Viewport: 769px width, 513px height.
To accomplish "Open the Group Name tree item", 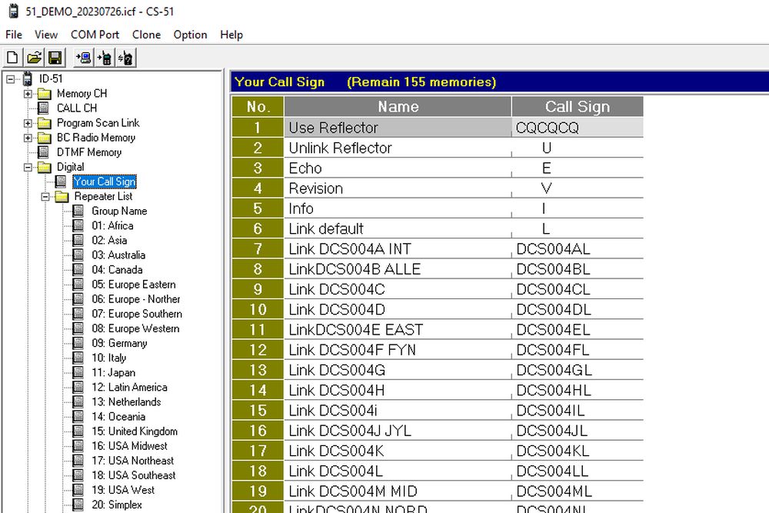I will click(119, 211).
